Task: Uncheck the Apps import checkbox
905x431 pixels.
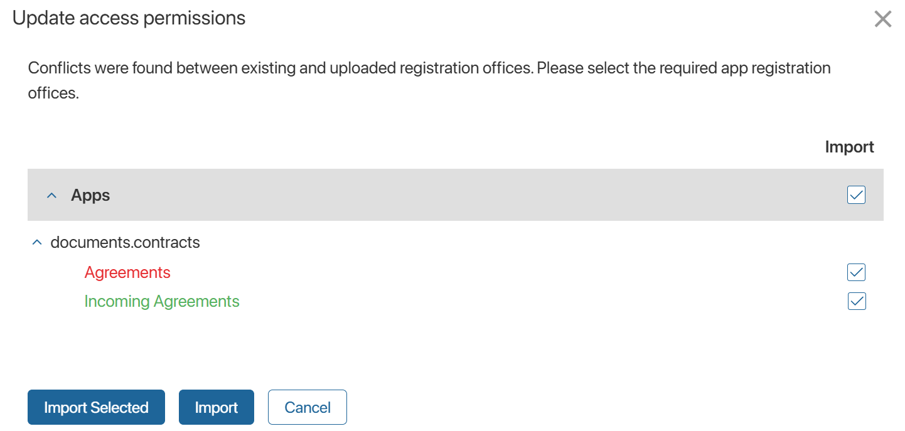Action: (856, 195)
